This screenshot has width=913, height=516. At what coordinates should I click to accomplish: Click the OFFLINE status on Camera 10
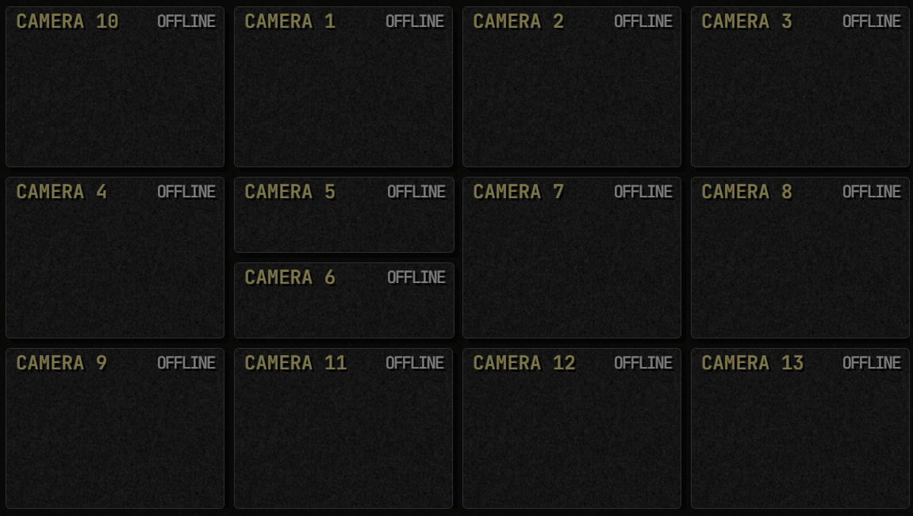pyautogui.click(x=186, y=21)
